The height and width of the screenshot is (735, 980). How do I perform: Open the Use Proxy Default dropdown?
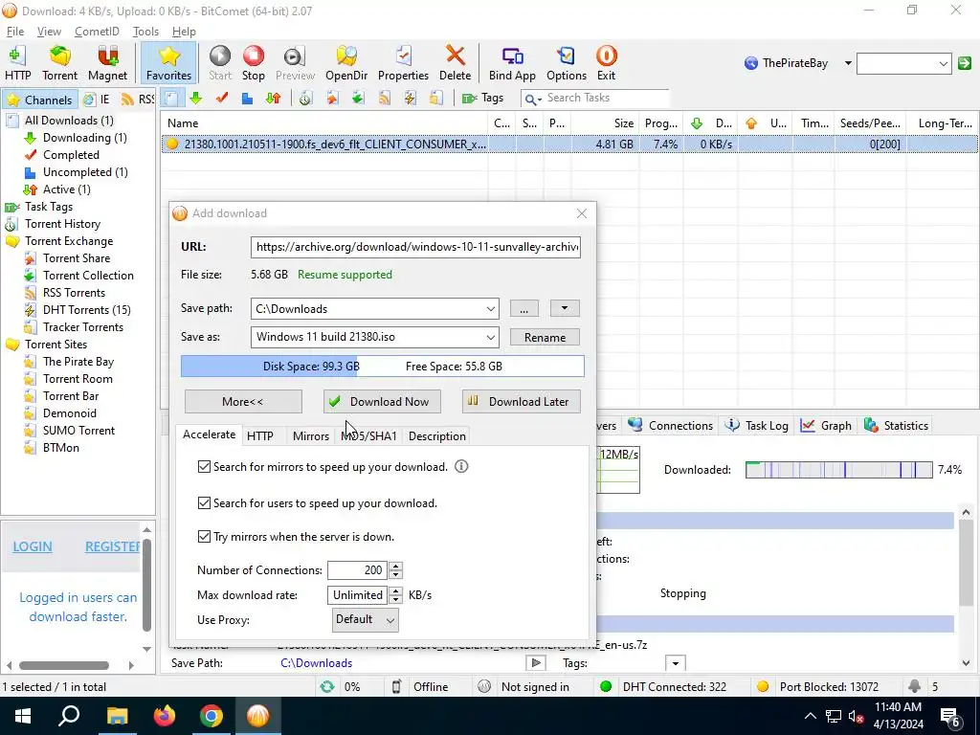(365, 619)
